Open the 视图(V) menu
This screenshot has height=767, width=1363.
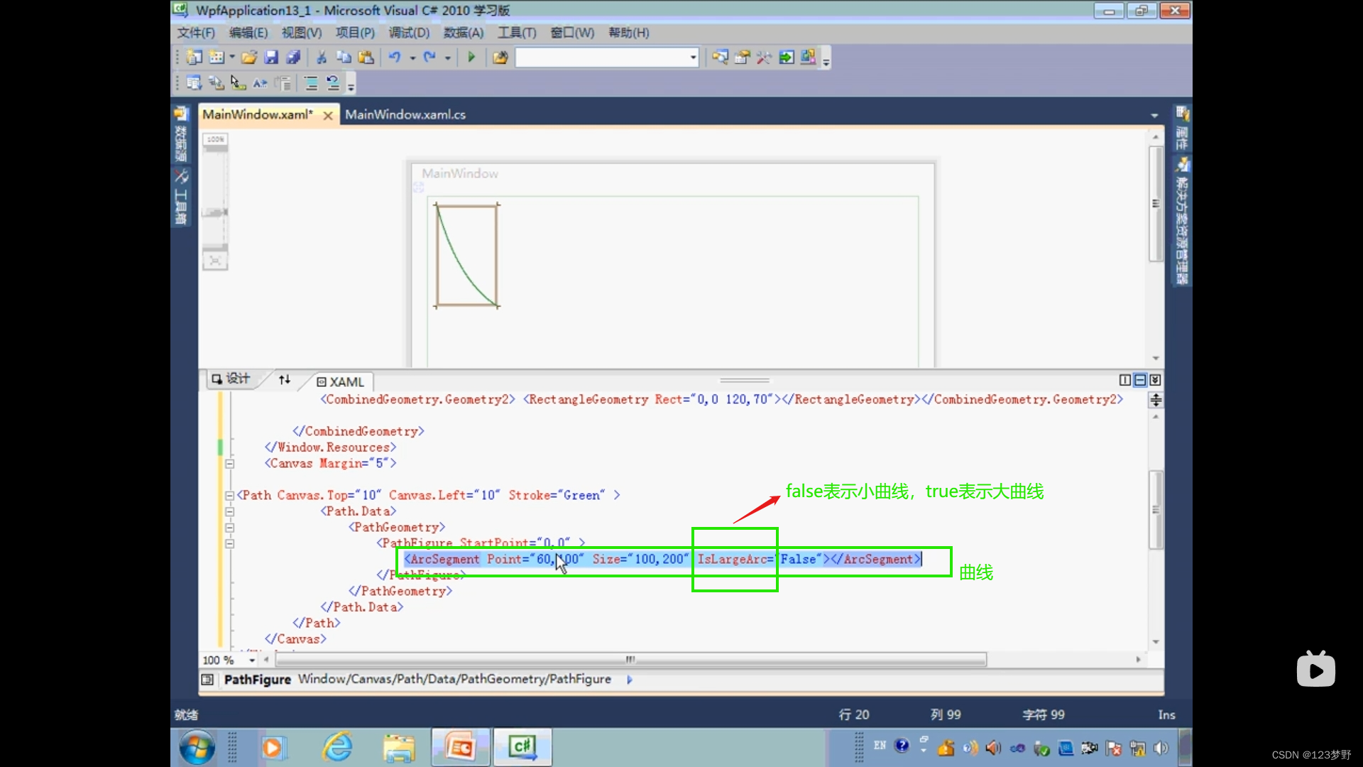302,33
